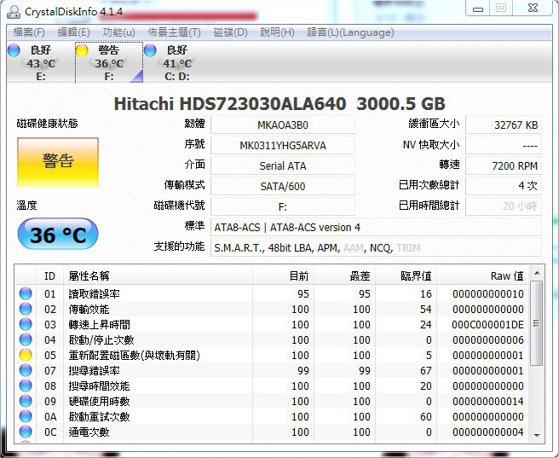The width and height of the screenshot is (559, 458).
Task: Open the 編輯(E) menu
Action: pos(74,32)
